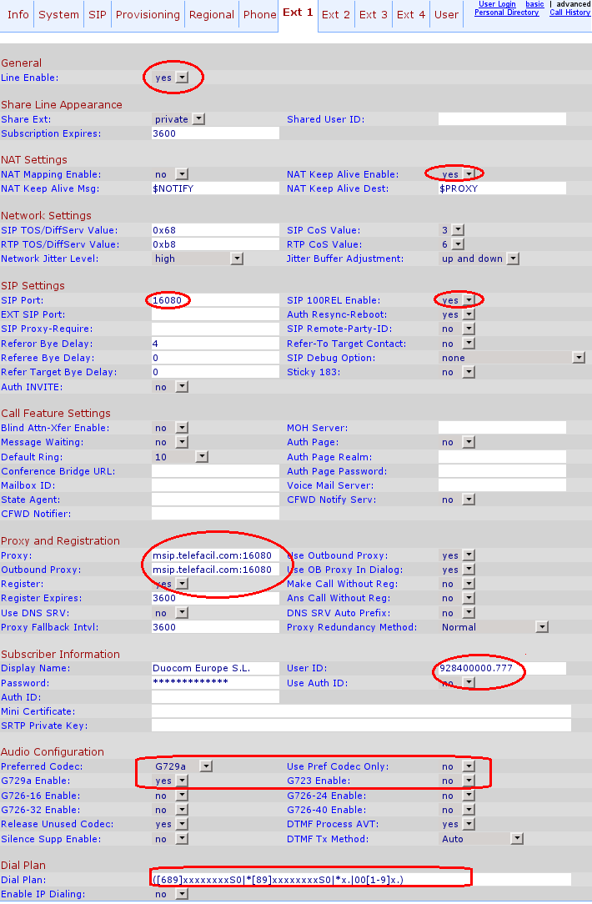Open NAT Keep Alive Enable dropdown

click(x=469, y=174)
